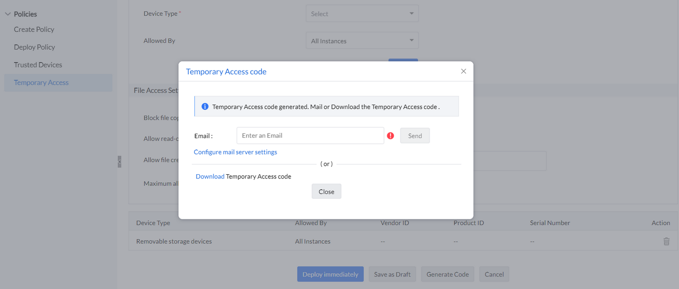This screenshot has width=679, height=289.
Task: Click the Download link for access code
Action: click(210, 177)
